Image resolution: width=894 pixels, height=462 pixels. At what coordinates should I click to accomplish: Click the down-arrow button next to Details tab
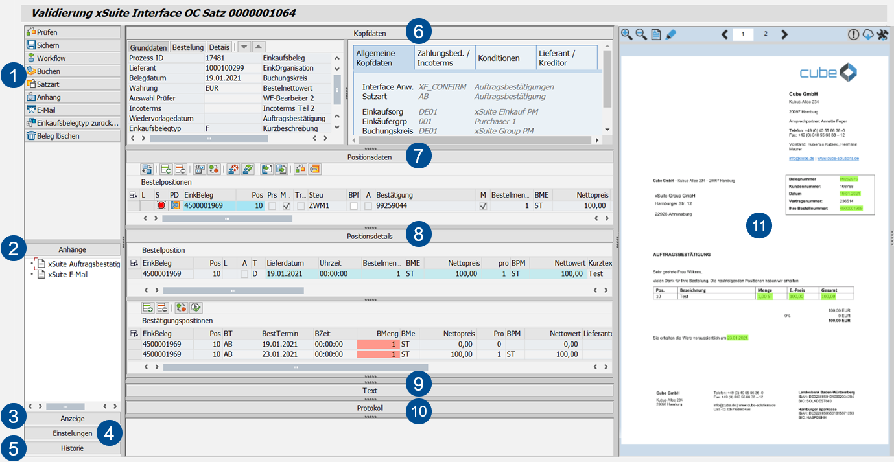point(244,47)
